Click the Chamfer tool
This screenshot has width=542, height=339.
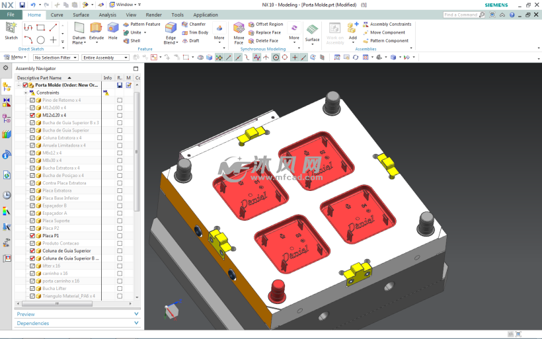(193, 24)
